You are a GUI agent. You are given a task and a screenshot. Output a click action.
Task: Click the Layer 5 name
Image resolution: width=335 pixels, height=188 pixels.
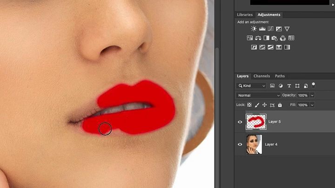[275, 122]
